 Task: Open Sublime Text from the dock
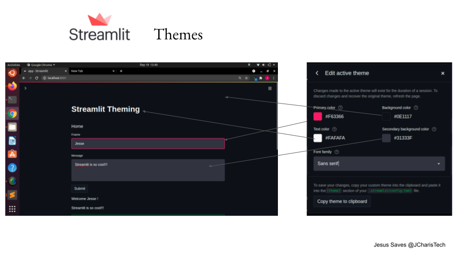12,195
